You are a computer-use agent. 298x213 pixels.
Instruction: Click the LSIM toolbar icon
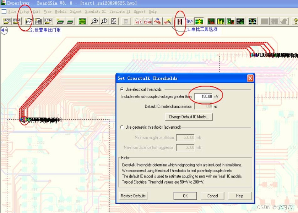[x=48, y=21]
